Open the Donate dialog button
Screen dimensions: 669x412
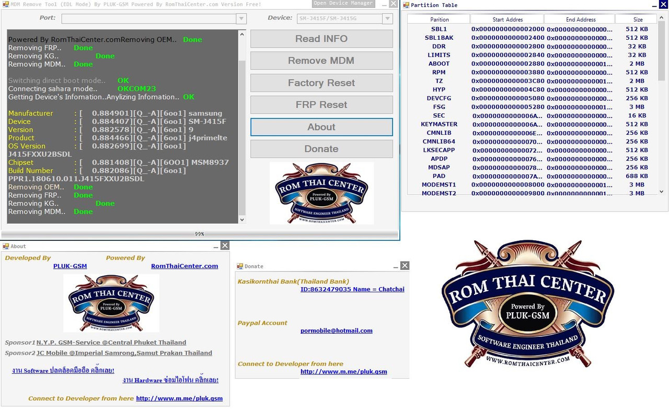coord(321,149)
